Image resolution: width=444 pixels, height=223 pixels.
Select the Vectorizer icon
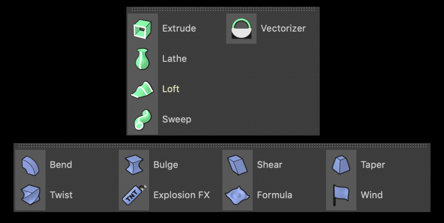pyautogui.click(x=241, y=29)
